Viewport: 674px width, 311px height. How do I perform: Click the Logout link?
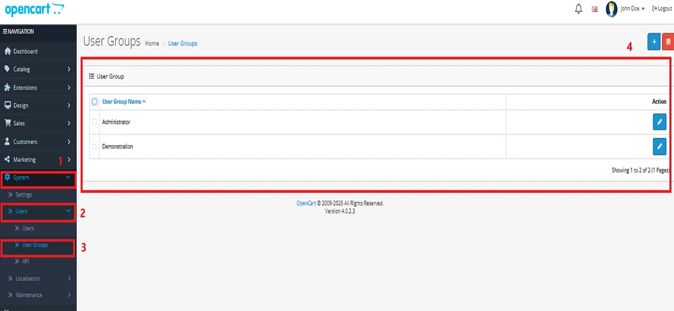pos(662,9)
